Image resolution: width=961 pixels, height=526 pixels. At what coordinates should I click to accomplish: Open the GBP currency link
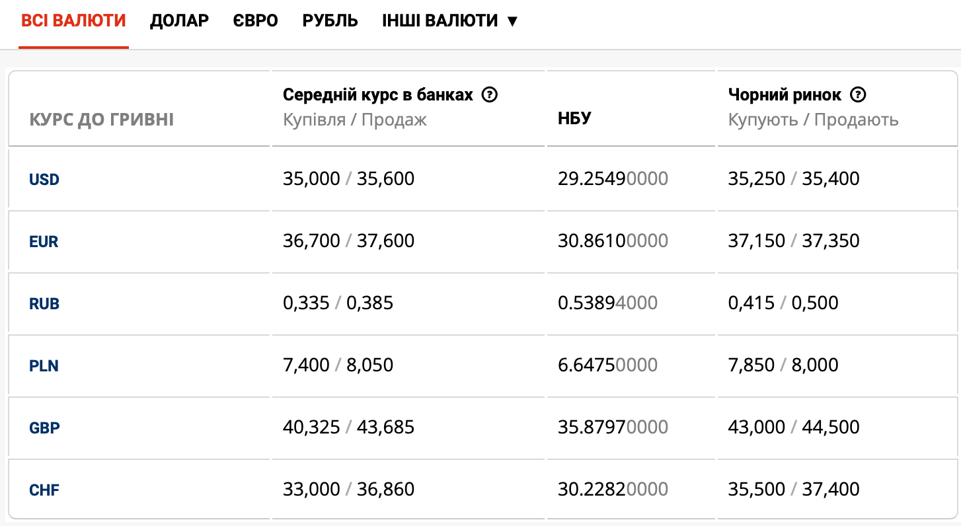coord(44,428)
